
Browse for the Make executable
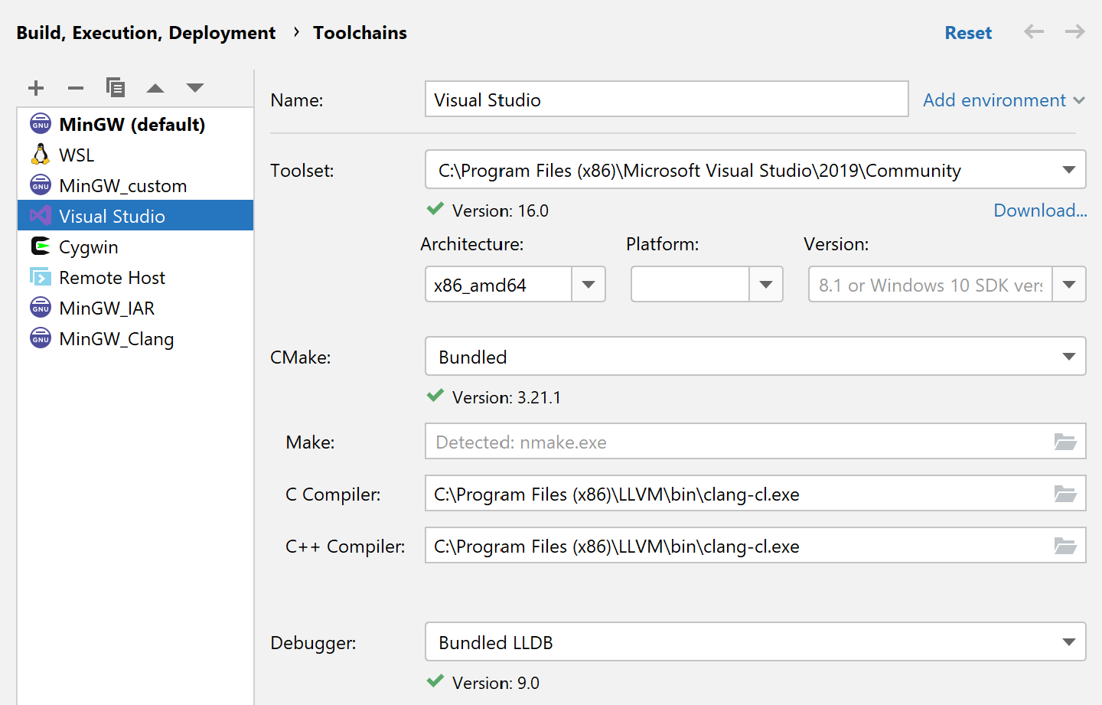tap(1065, 442)
